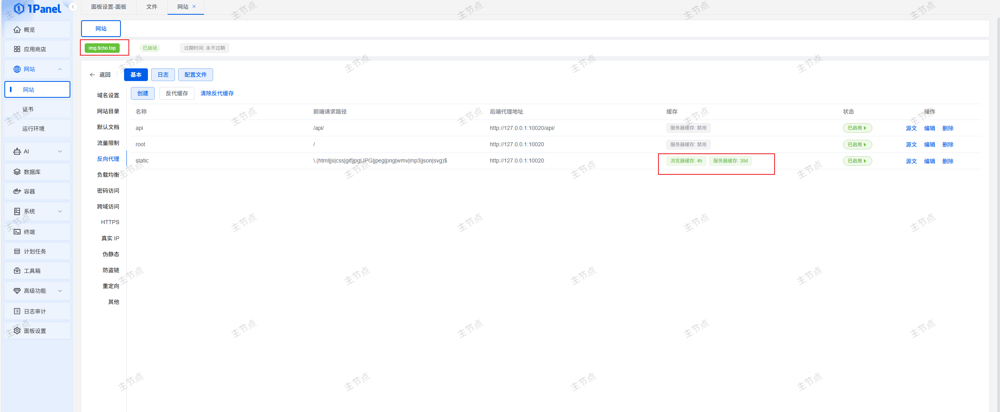Click the toolbox icon in sidebar
1000x412 pixels.
click(17, 271)
